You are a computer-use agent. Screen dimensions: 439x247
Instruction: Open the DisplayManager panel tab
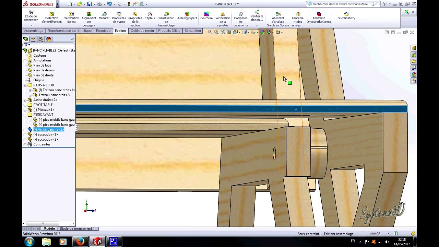(48, 39)
